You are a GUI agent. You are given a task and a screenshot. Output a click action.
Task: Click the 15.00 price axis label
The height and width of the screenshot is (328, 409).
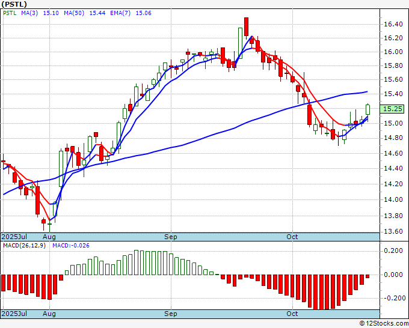(393, 124)
